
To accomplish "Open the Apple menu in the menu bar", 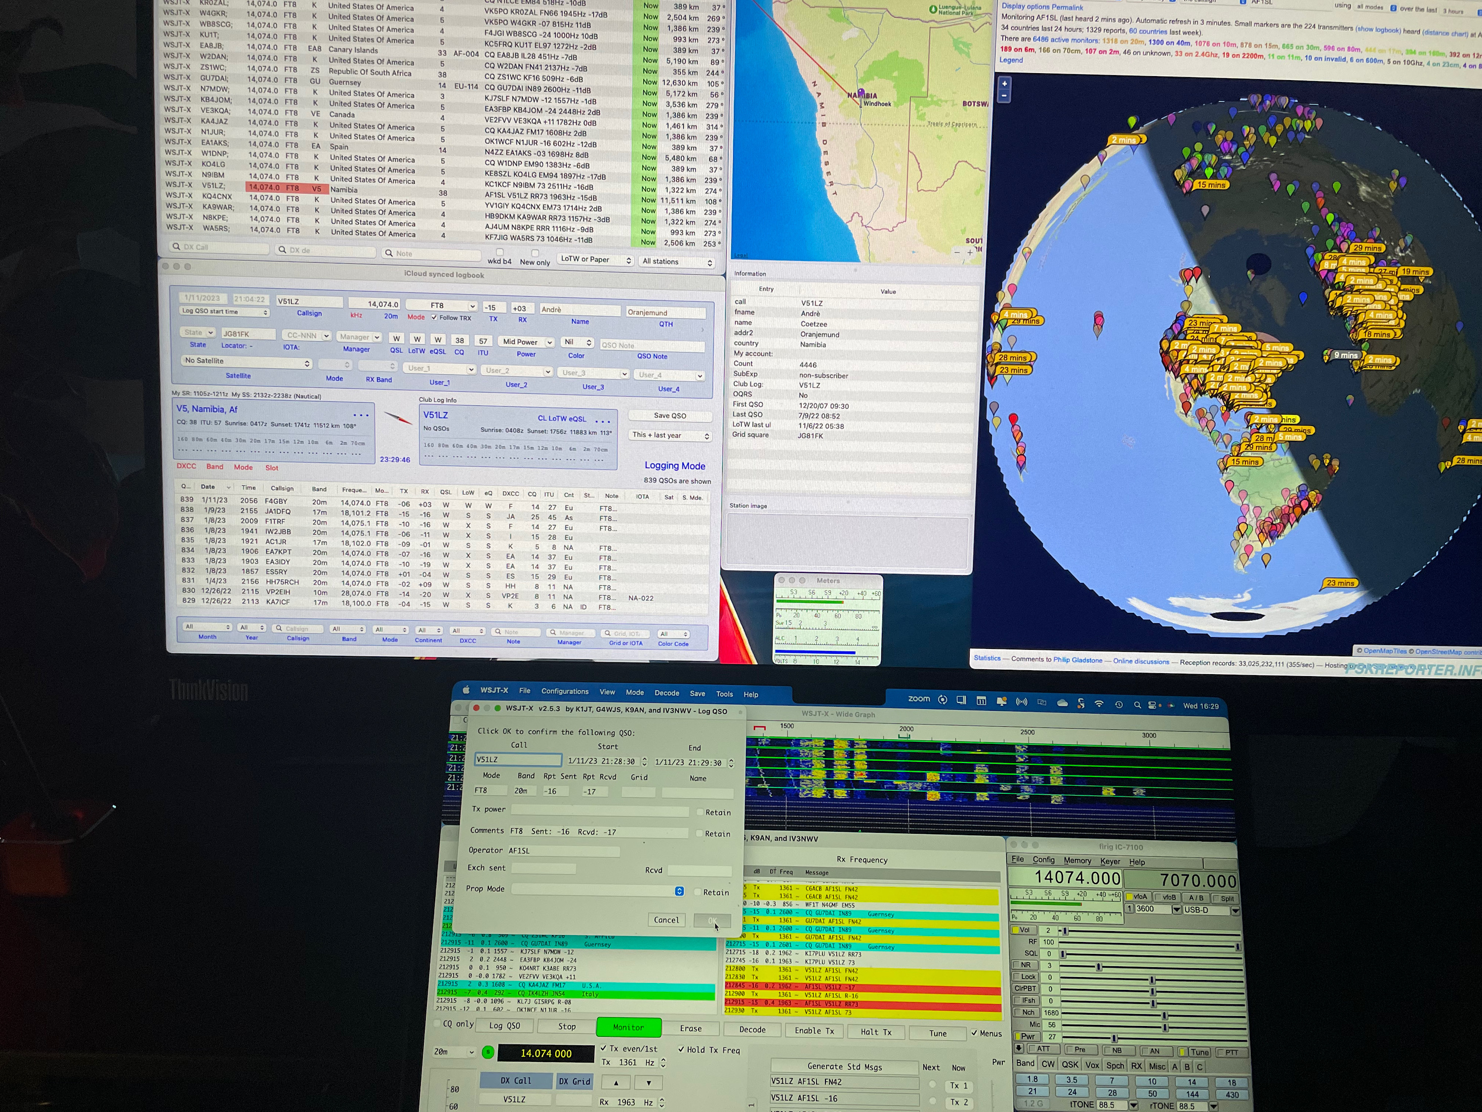I will pos(466,690).
